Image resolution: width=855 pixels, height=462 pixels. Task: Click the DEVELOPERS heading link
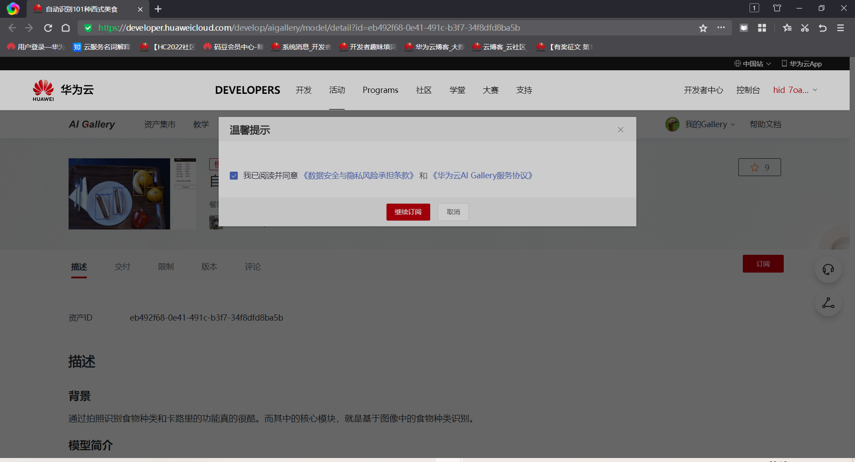click(x=248, y=90)
